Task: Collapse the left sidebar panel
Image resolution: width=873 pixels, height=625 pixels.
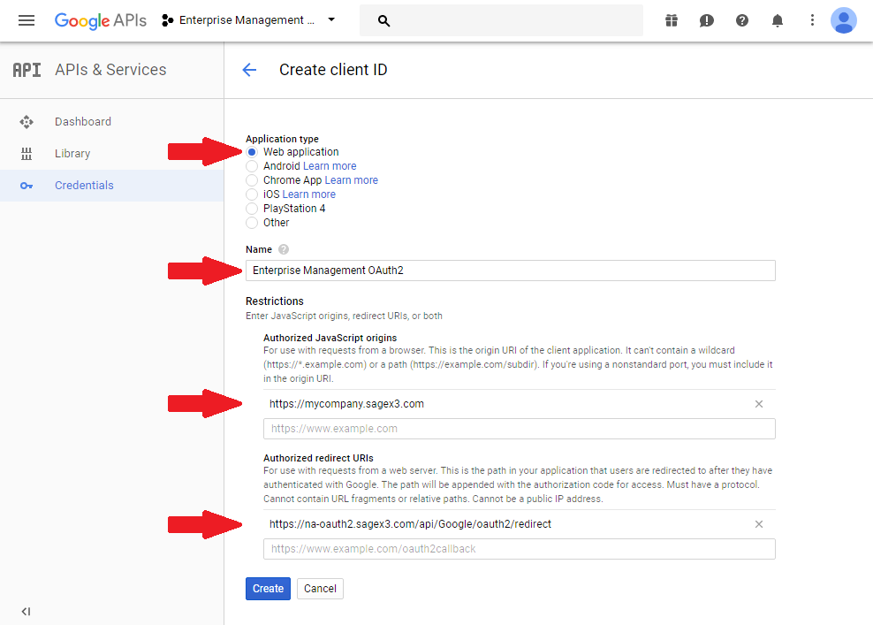Action: point(26,611)
